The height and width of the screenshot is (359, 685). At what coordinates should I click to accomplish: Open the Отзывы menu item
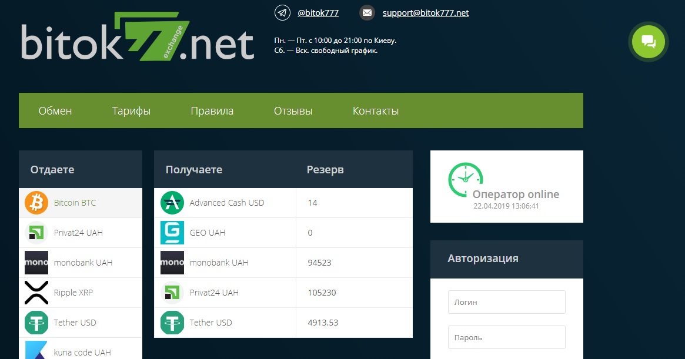tap(293, 111)
